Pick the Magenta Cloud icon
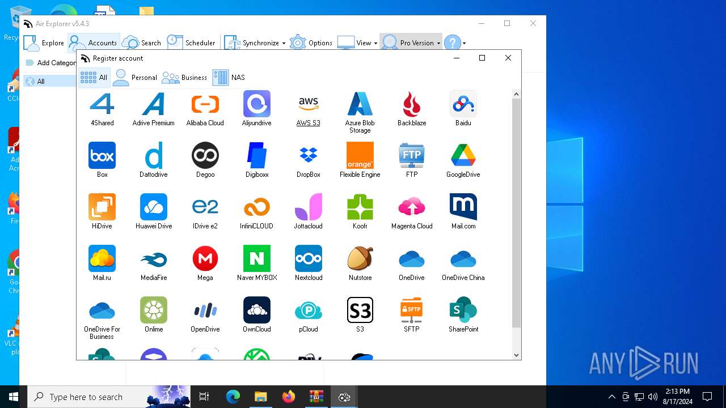 (x=412, y=207)
